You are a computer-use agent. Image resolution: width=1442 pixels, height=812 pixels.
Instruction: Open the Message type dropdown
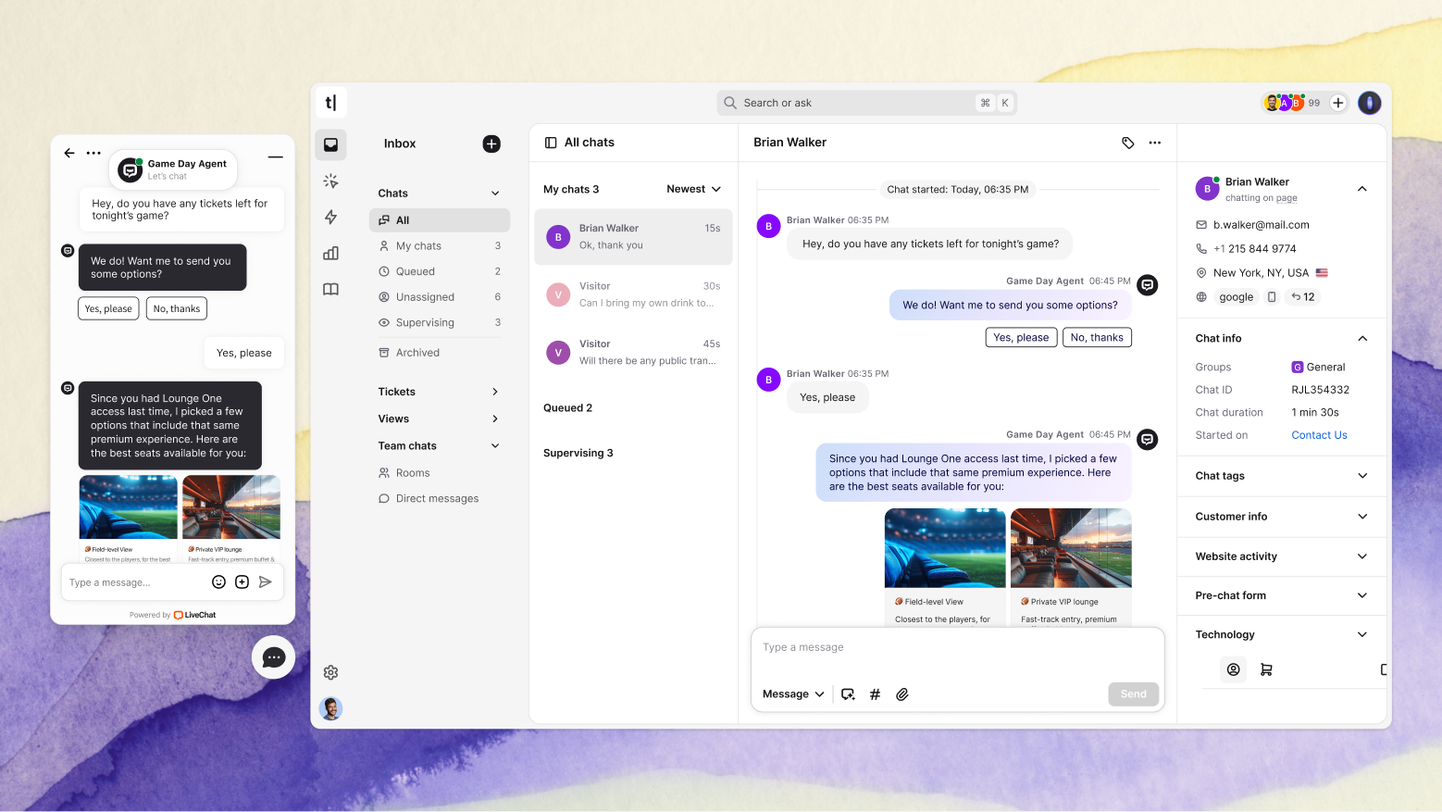[793, 694]
